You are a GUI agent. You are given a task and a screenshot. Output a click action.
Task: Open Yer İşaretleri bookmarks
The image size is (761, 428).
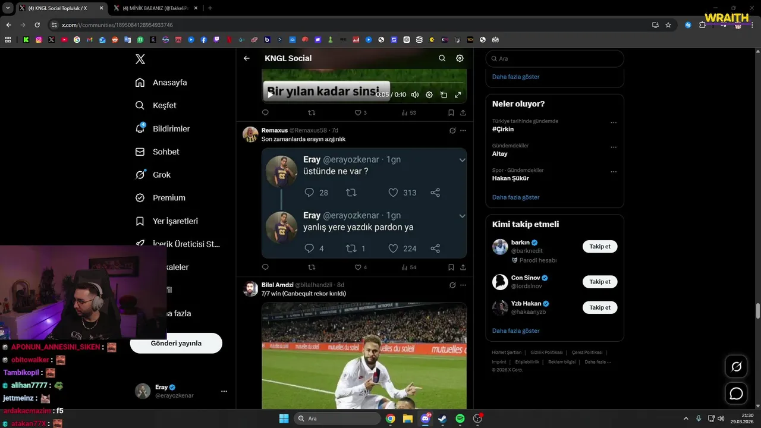tap(166, 221)
